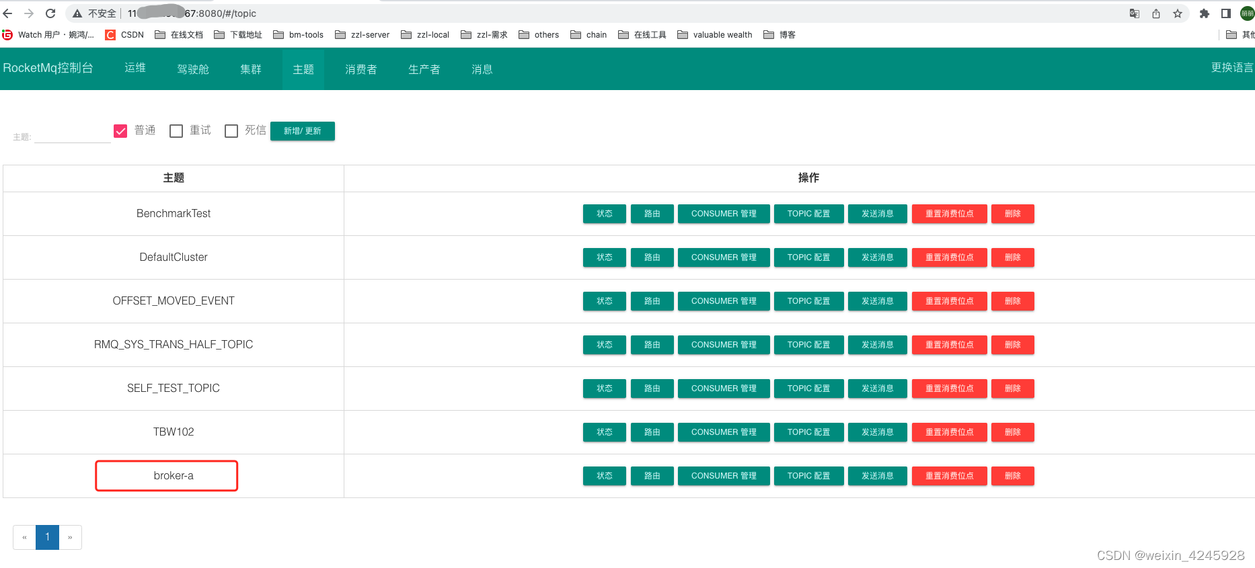Open TOPIC 配置 for RMQ_SYS_TRANS_HALF_TOPIC
This screenshot has width=1255, height=568.
[x=809, y=345]
